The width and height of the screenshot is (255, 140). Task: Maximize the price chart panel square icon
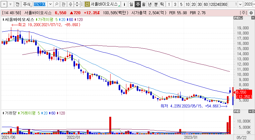tap(253, 18)
